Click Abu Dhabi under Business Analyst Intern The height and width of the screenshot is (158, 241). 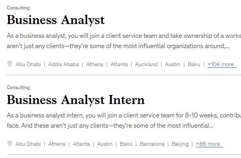tap(28, 144)
